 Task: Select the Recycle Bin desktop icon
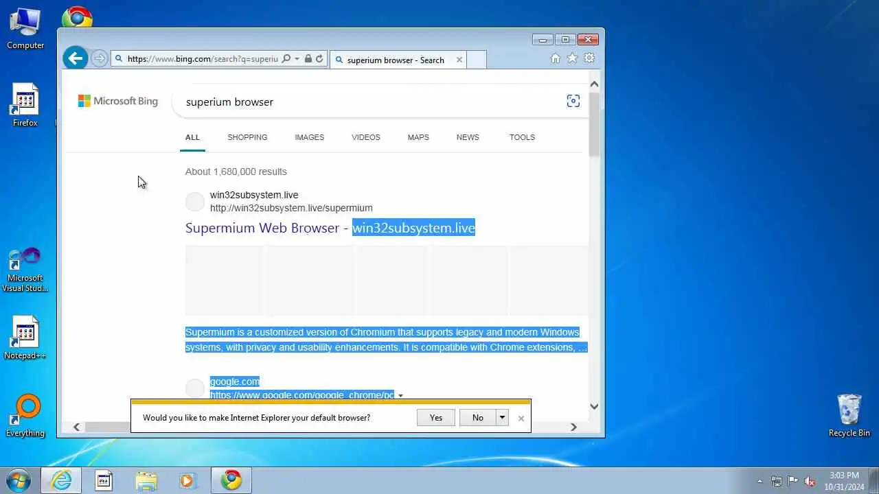tap(849, 415)
